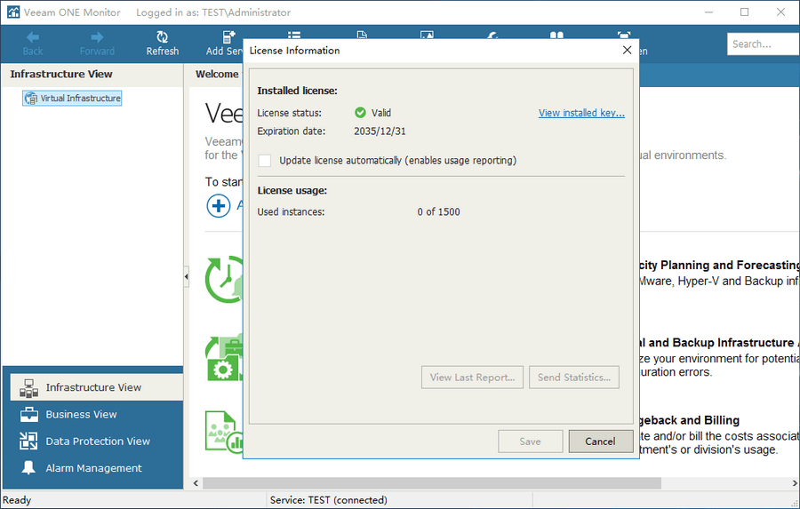The image size is (800, 509).
Task: Click the 'Logged in as: TEST\Administrator' text
Action: [x=213, y=12]
